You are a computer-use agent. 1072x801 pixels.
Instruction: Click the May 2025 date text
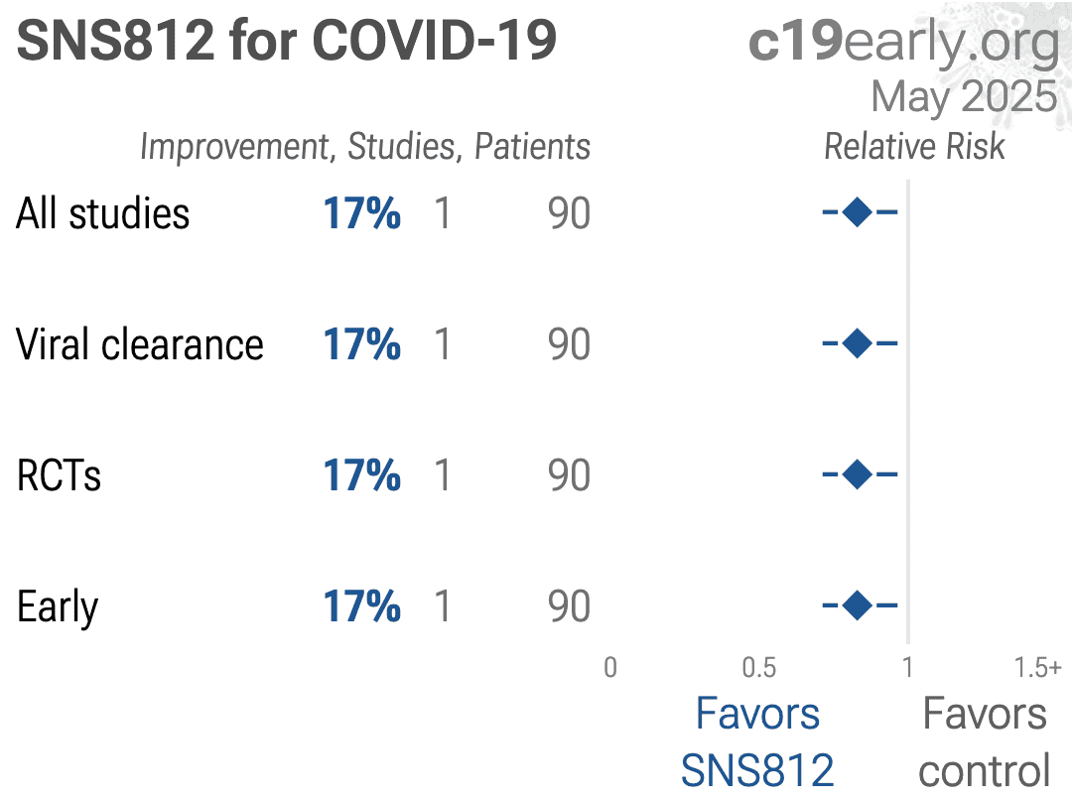[x=964, y=97]
